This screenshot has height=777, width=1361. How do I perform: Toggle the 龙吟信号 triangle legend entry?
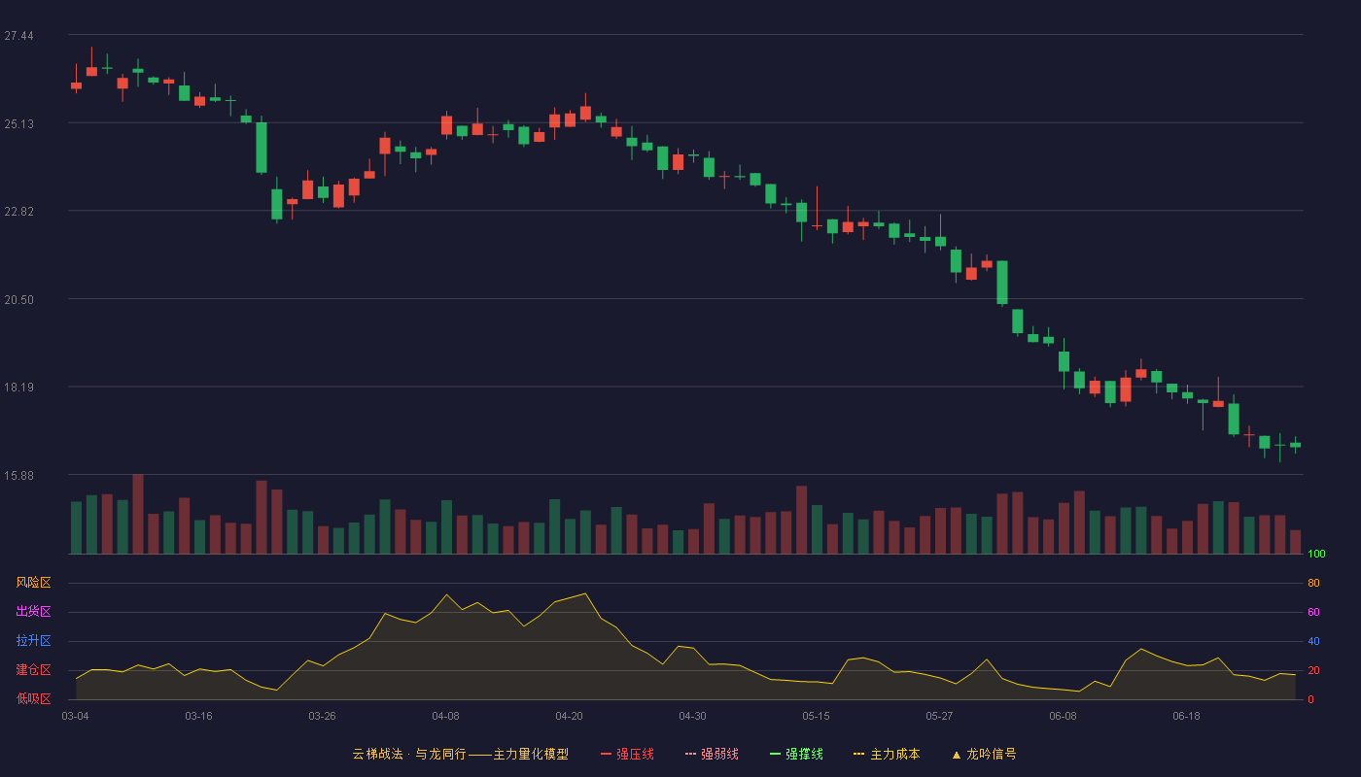[x=984, y=754]
